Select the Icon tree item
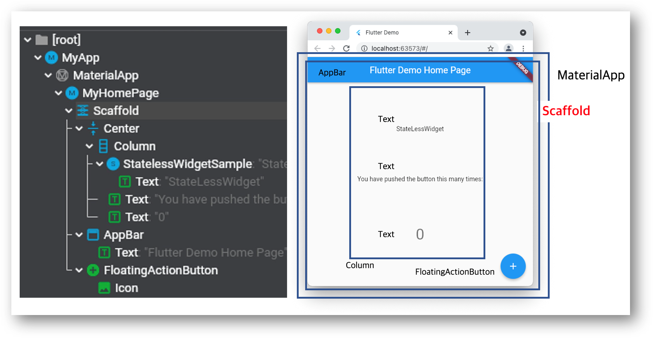The width and height of the screenshot is (653, 338). point(126,288)
